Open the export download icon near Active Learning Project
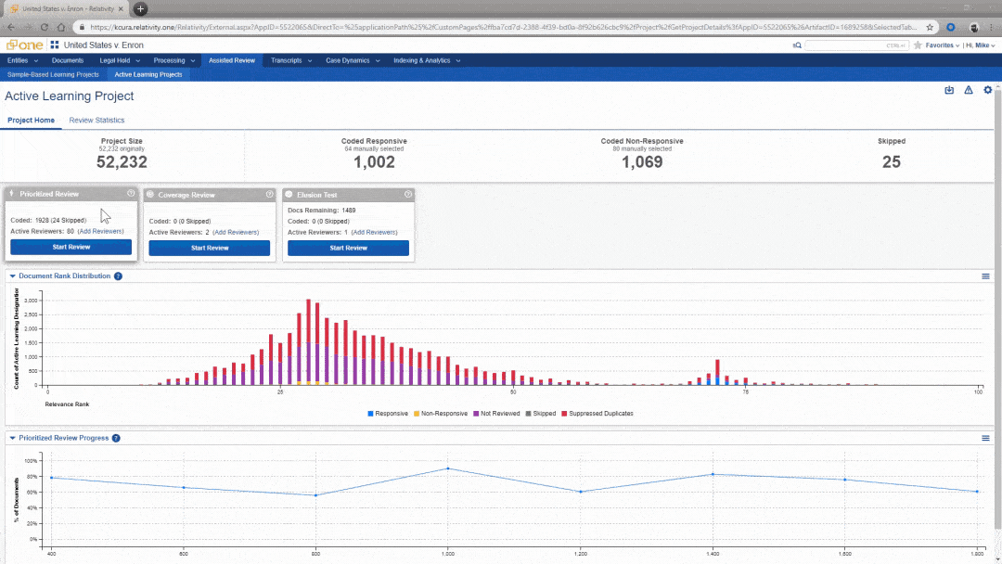Screen dimensions: 1002x564 (x=947, y=89)
